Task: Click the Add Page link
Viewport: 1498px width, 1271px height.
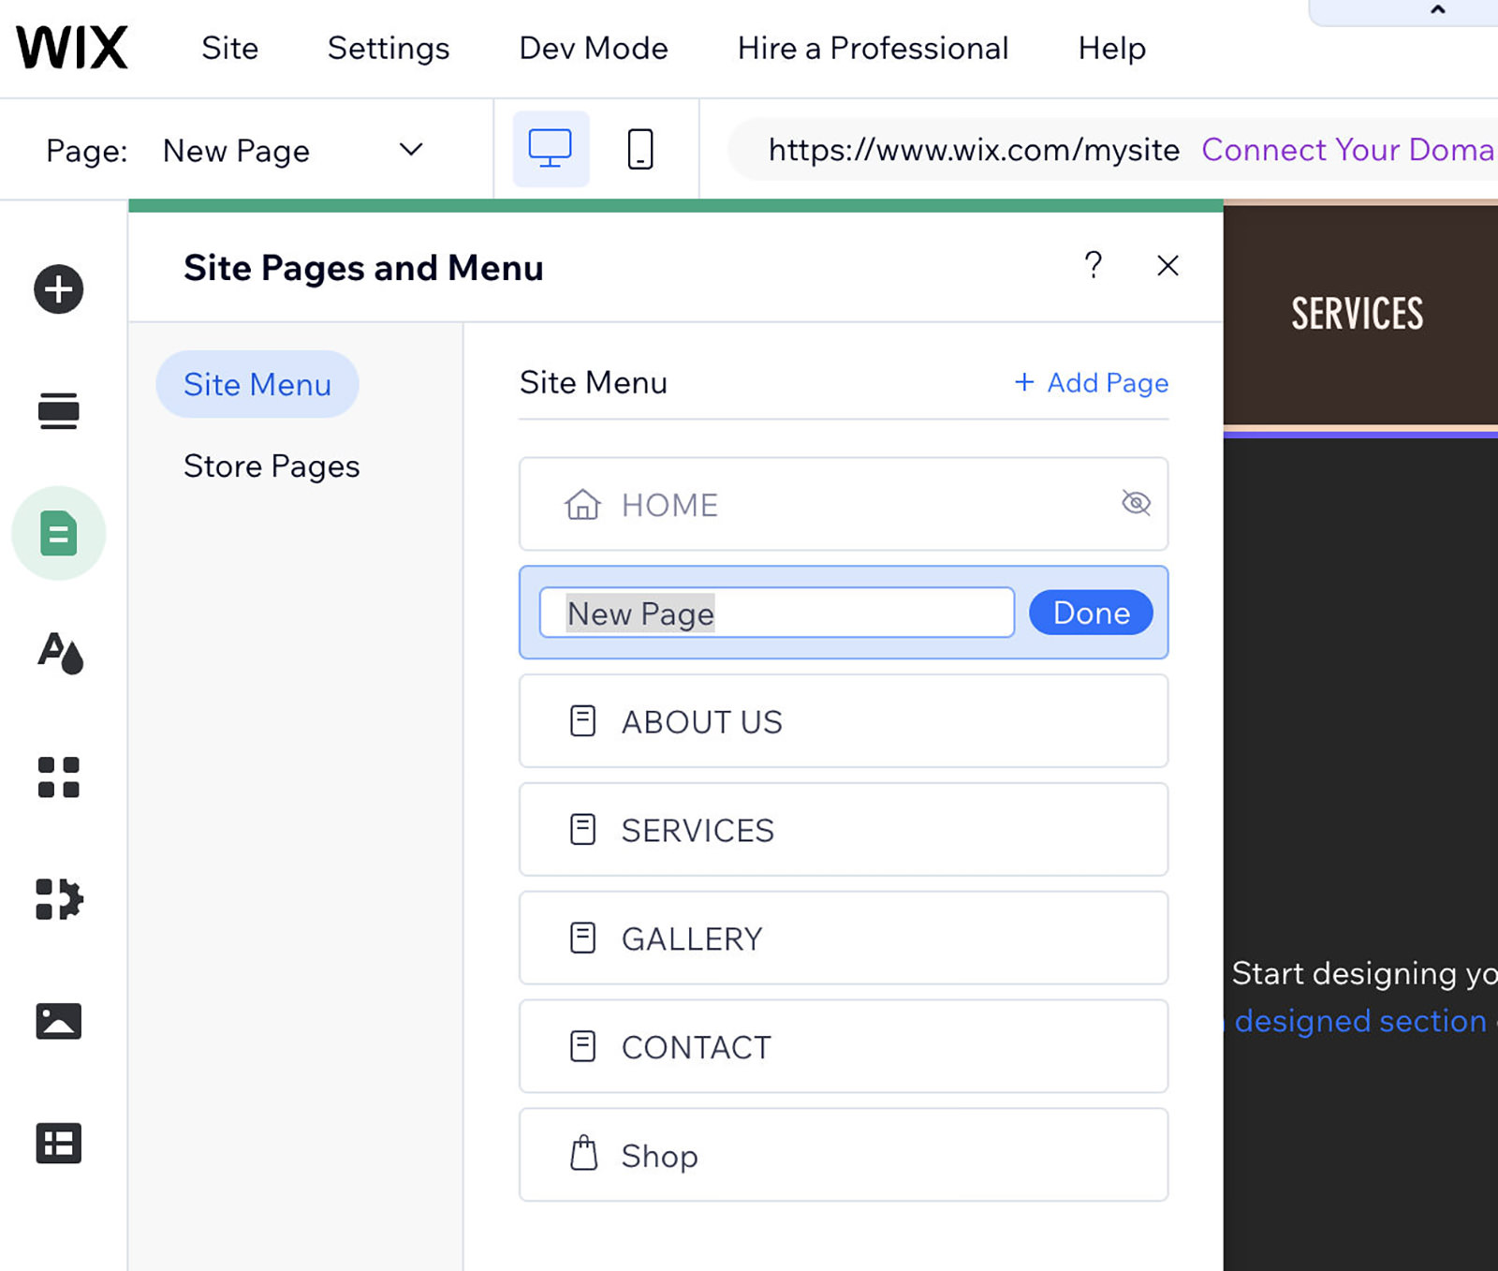Action: coord(1092,382)
